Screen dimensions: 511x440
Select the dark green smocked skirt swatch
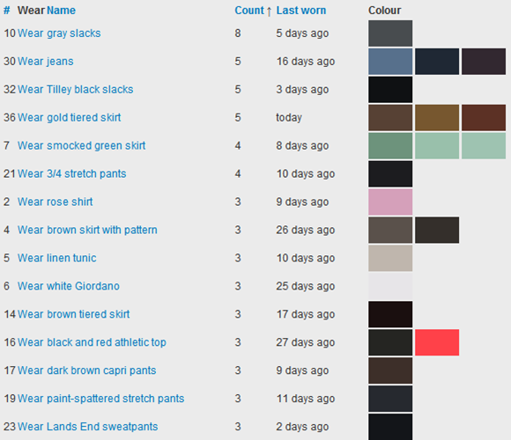(390, 146)
